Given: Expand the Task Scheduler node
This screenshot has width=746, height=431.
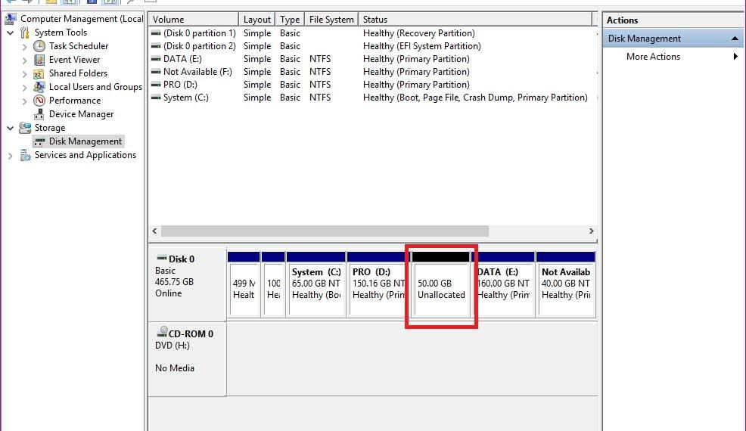Looking at the screenshot, I should (25, 47).
